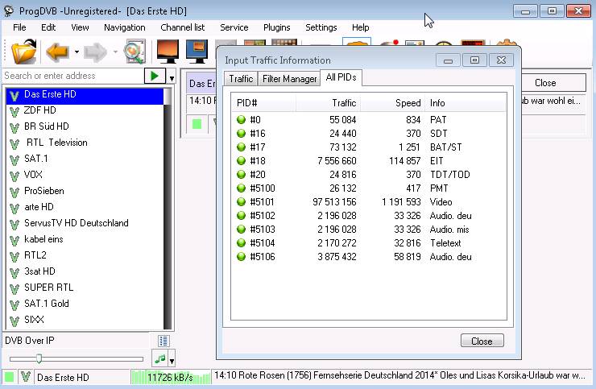Toggle the green square status indicator in status bar
The image size is (596, 389).
point(10,377)
